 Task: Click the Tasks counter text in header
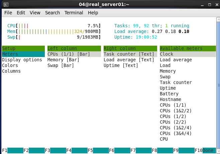pyautogui.click(x=152, y=26)
